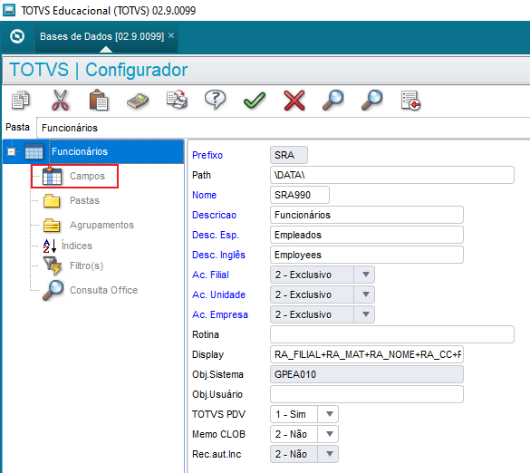530x473 pixels.
Task: Open the Ac. Filial dropdown
Action: (366, 275)
